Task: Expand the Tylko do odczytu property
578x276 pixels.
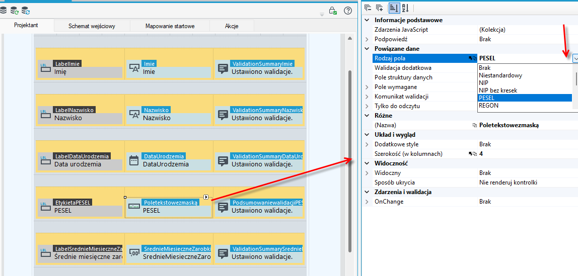Action: click(x=367, y=106)
